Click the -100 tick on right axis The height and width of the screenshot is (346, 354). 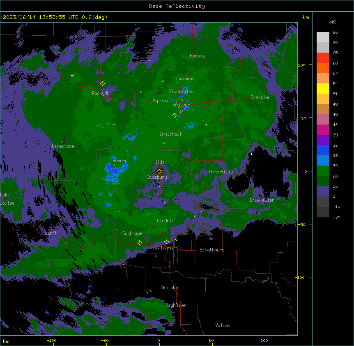coord(300,277)
